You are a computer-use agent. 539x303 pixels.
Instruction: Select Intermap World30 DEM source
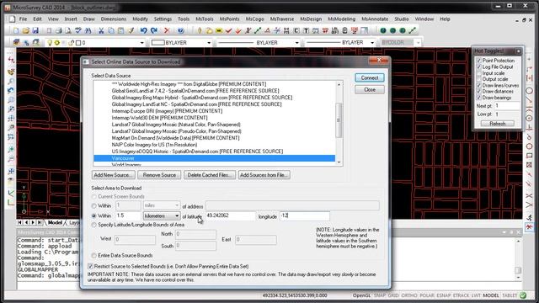click(159, 118)
